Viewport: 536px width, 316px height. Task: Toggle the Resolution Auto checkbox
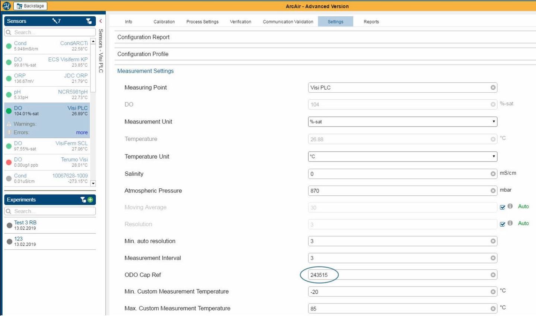click(x=502, y=224)
